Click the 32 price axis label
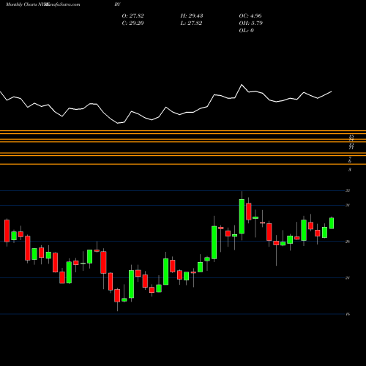The image size is (366, 366). point(348,190)
